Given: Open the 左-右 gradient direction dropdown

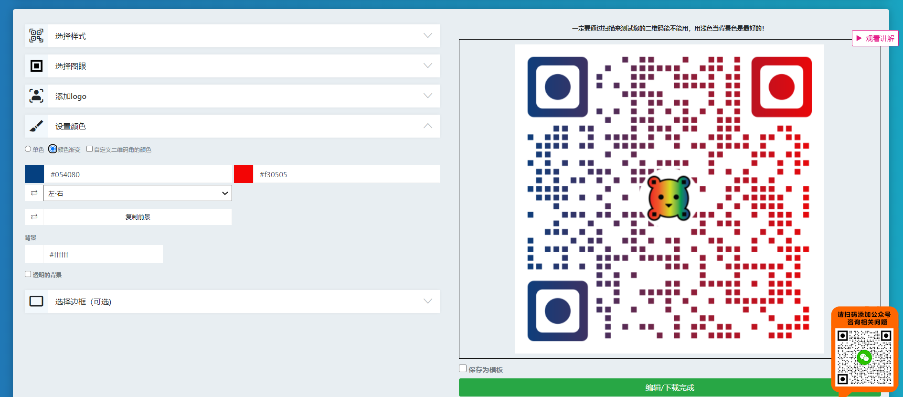Looking at the screenshot, I should coord(138,193).
